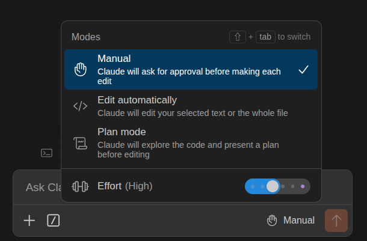Open the Manual mode selector in the bottom bar

pos(291,221)
